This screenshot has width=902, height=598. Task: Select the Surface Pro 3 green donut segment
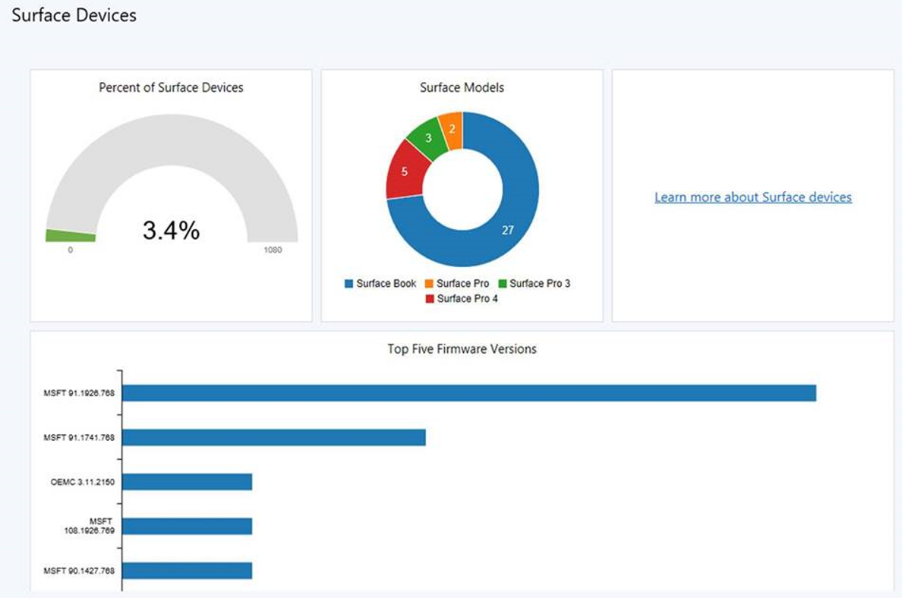429,138
